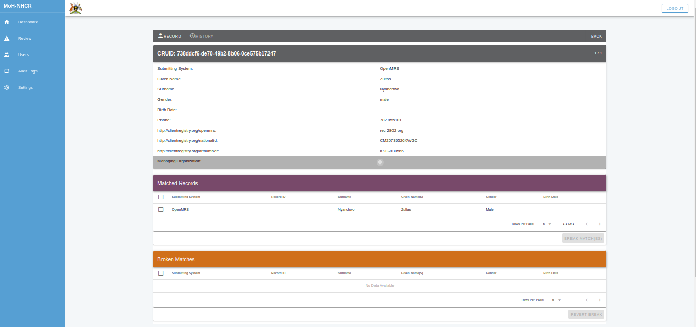Go to previous page in Broken Matches
The height and width of the screenshot is (327, 696).
point(586,300)
